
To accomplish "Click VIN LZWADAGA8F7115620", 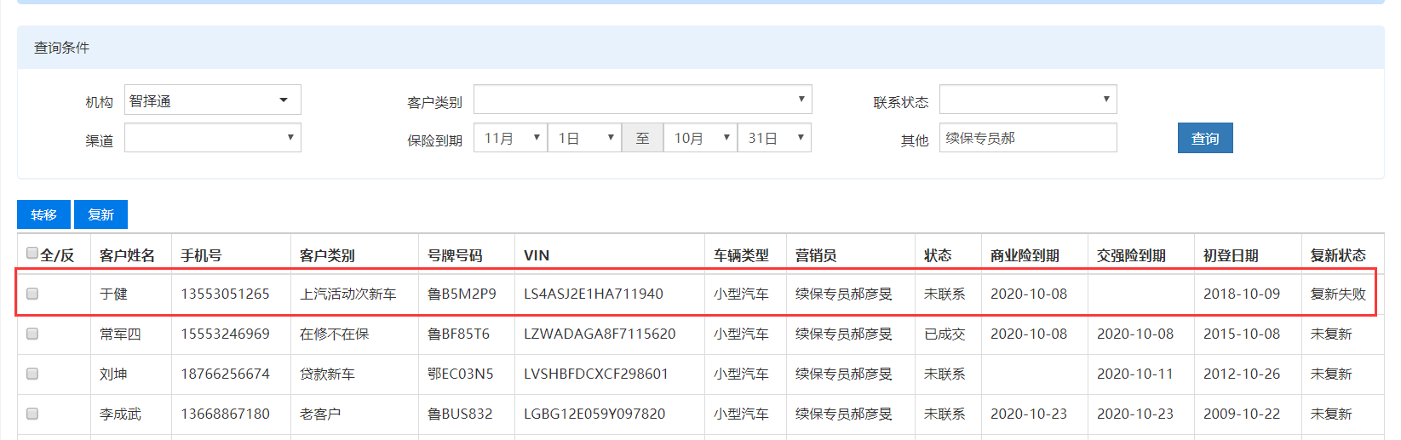I will coord(600,334).
